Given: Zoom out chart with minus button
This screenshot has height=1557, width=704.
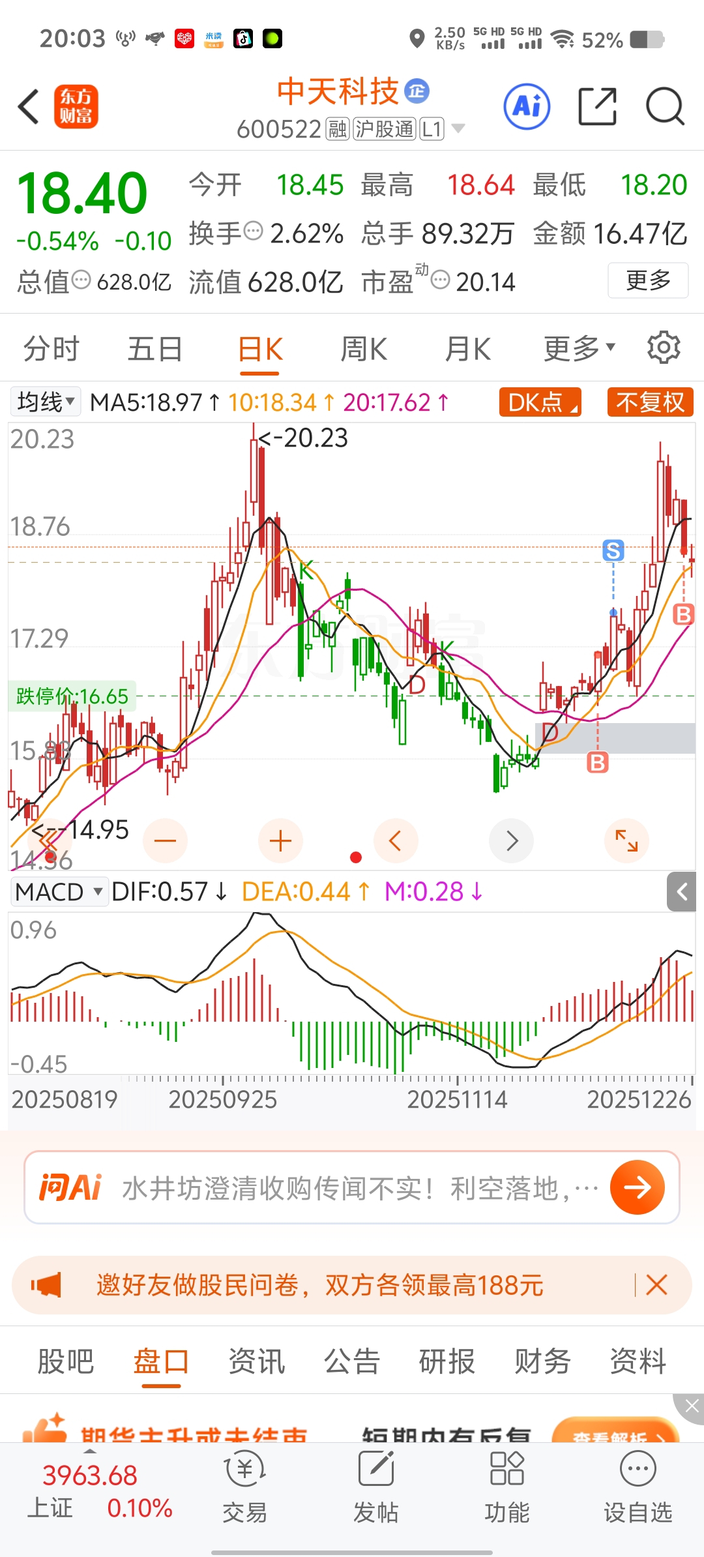Looking at the screenshot, I should point(165,840).
